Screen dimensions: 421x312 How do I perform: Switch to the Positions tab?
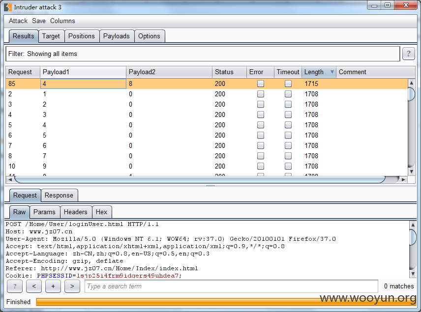tap(82, 36)
